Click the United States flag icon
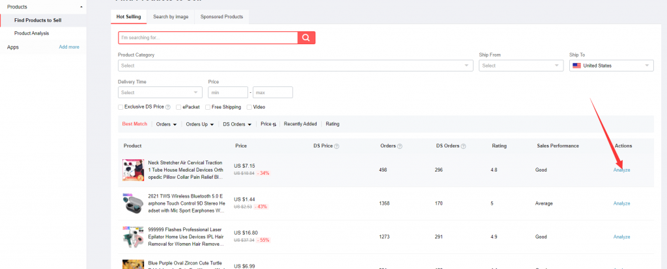 [x=576, y=66]
